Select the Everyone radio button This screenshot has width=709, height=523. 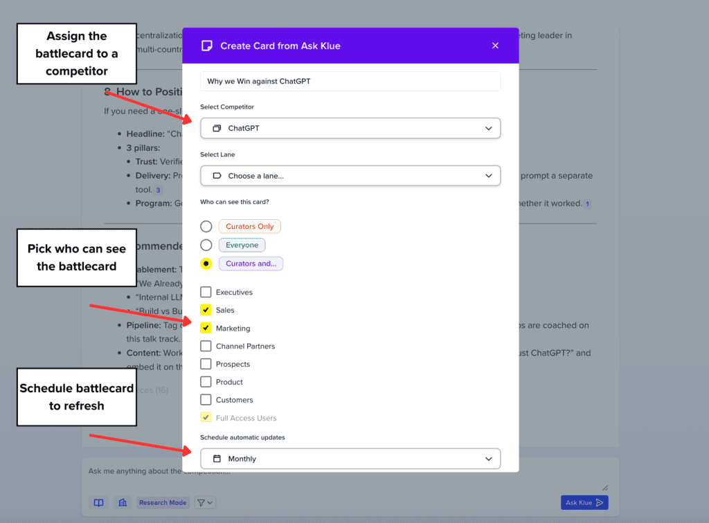pyautogui.click(x=206, y=245)
